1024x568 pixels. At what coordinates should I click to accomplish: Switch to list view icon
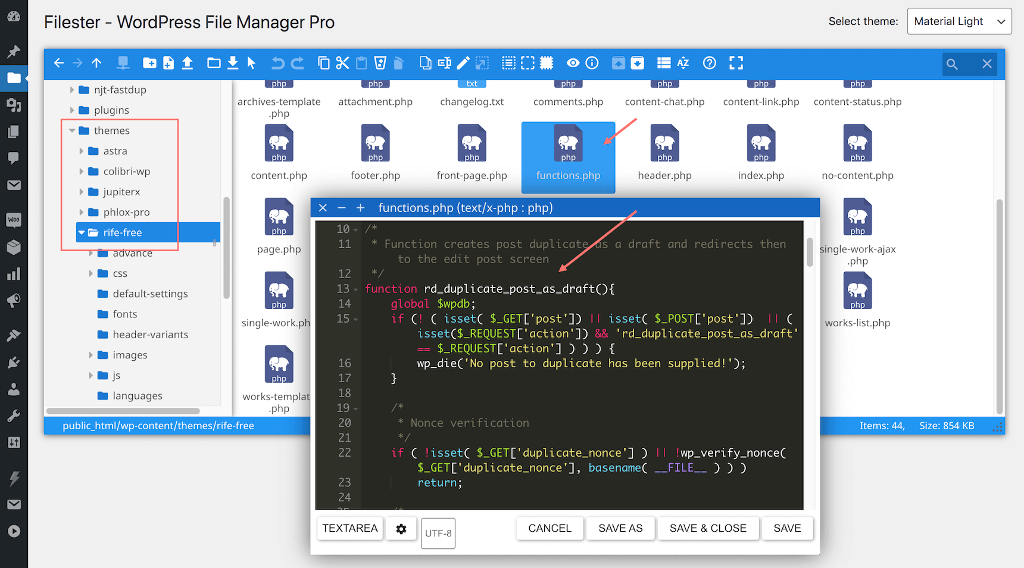point(664,63)
